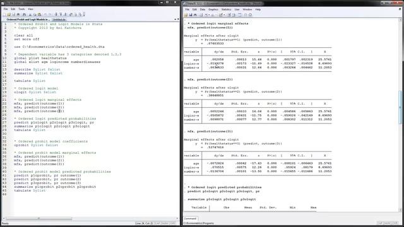The image size is (404, 227).
Task: Click line 'set more off' in do-file
Action: (27, 39)
